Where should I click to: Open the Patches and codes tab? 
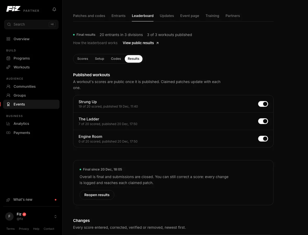[x=89, y=16]
